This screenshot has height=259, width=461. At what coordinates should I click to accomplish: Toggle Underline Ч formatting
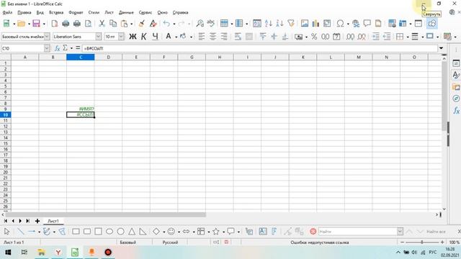156,37
